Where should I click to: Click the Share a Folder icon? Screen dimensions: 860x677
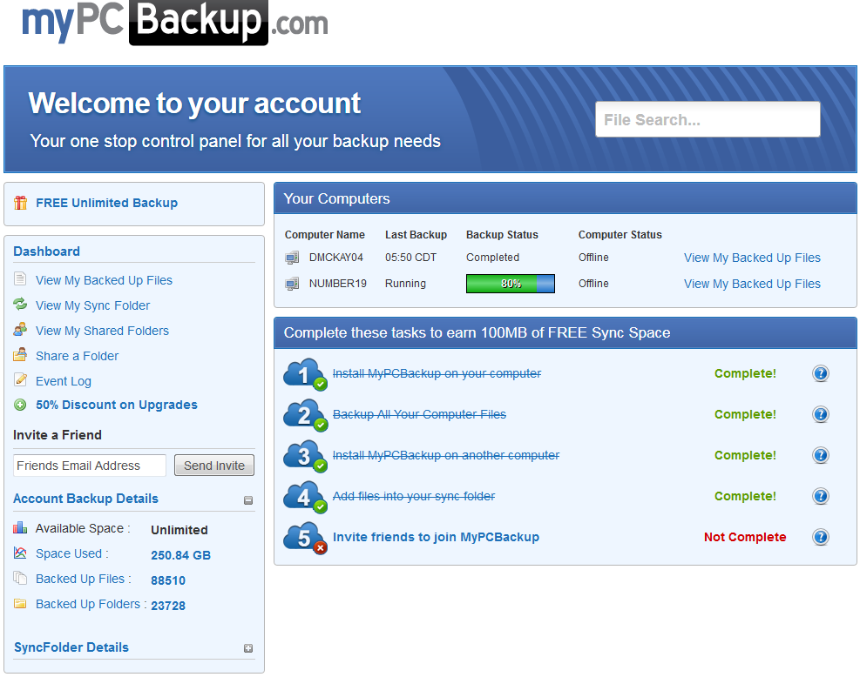[20, 355]
